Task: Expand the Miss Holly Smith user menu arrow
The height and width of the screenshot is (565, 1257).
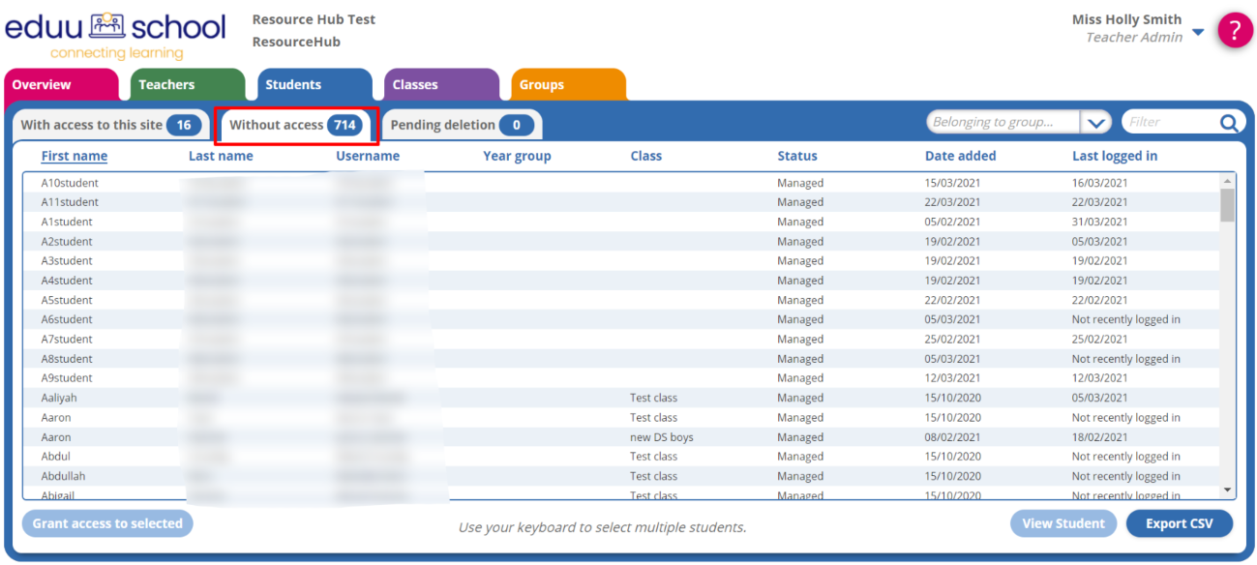Action: pos(1198,33)
